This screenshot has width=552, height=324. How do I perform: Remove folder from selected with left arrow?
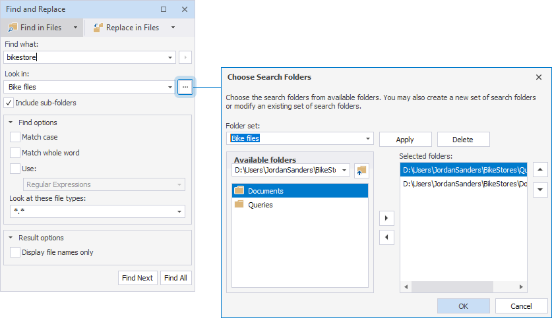click(386, 237)
